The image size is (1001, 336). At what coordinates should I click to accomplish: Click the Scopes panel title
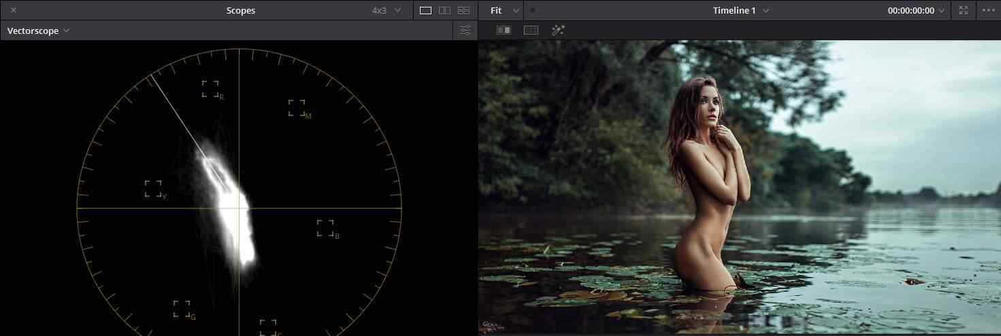tap(240, 10)
